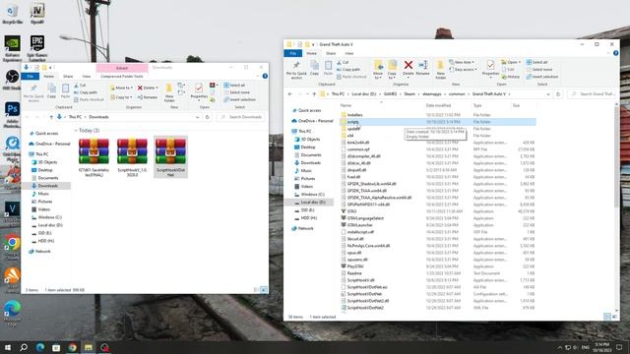Click Cut in the Grand Theft Auto V ribbon
Screen dimensions: 630x354
point(343,62)
